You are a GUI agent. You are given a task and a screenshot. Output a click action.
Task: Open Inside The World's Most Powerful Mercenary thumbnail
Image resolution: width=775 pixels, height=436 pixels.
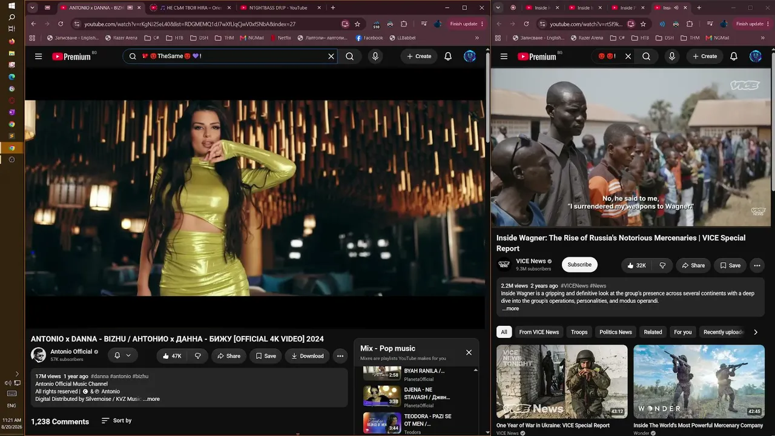[699, 381]
